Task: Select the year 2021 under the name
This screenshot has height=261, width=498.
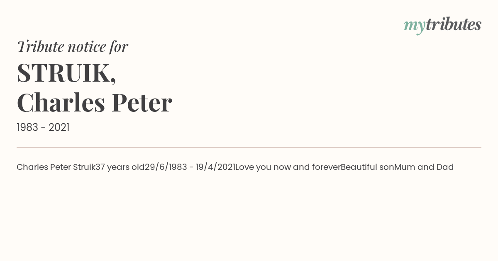Action: pos(59,128)
